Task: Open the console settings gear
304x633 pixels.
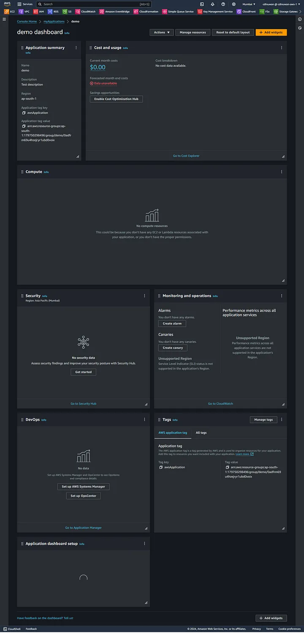Action: pos(233,4)
